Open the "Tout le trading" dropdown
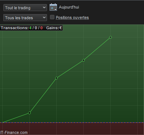Viewport: 144px width, 135px height. click(x=25, y=8)
